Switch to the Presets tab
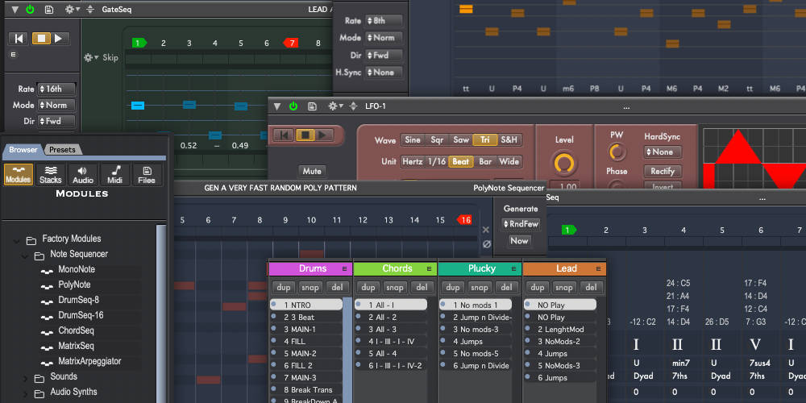This screenshot has height=403, width=806. pos(62,149)
